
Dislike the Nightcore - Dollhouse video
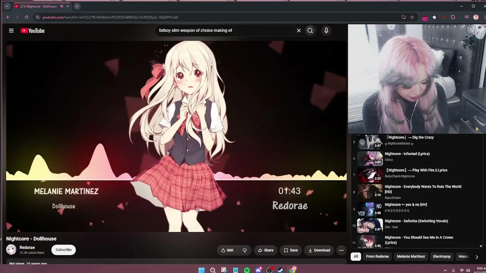click(x=245, y=250)
